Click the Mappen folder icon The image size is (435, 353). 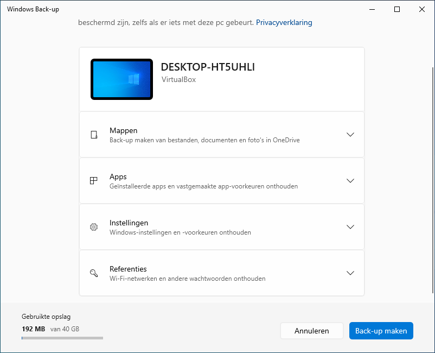(94, 135)
